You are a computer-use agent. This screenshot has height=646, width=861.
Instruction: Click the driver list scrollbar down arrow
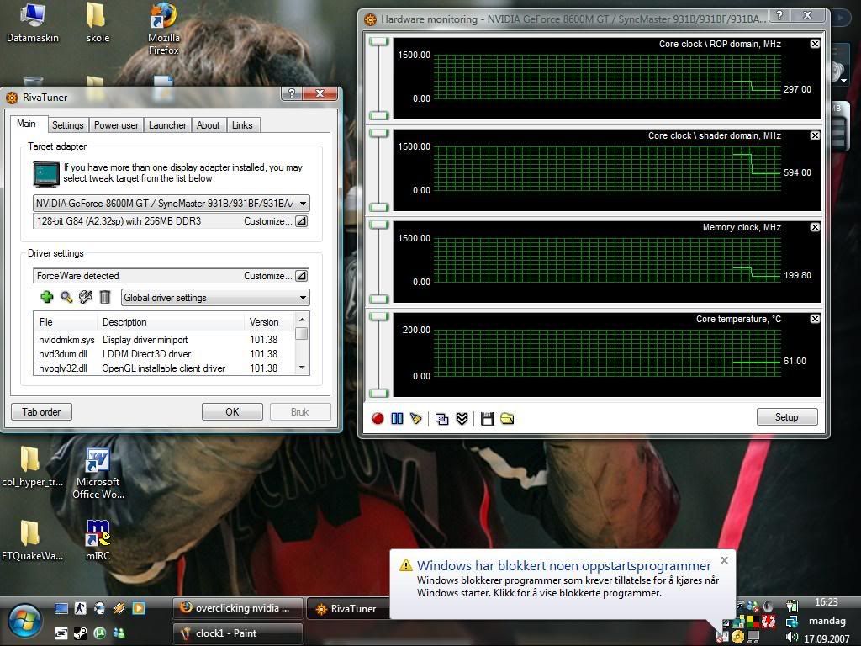pyautogui.click(x=302, y=368)
